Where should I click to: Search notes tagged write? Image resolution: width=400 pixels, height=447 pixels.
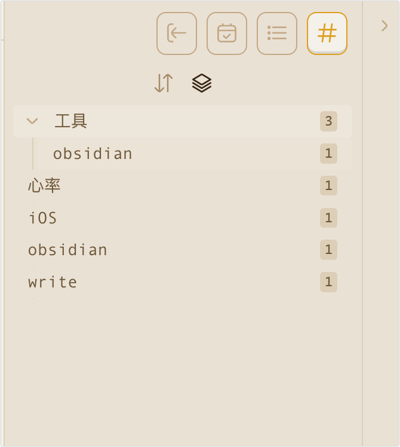(x=53, y=282)
